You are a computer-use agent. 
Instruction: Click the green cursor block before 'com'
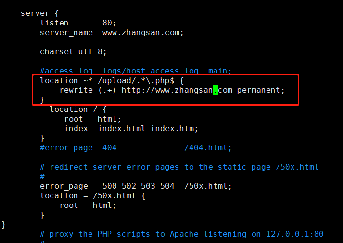(x=216, y=90)
